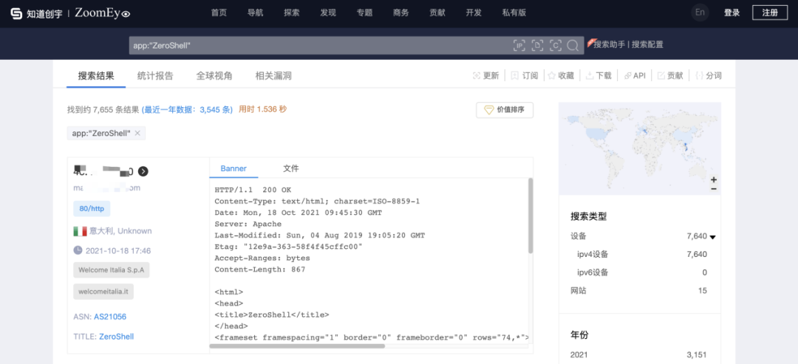
Task: Open the 导航 menu
Action: pyautogui.click(x=256, y=13)
